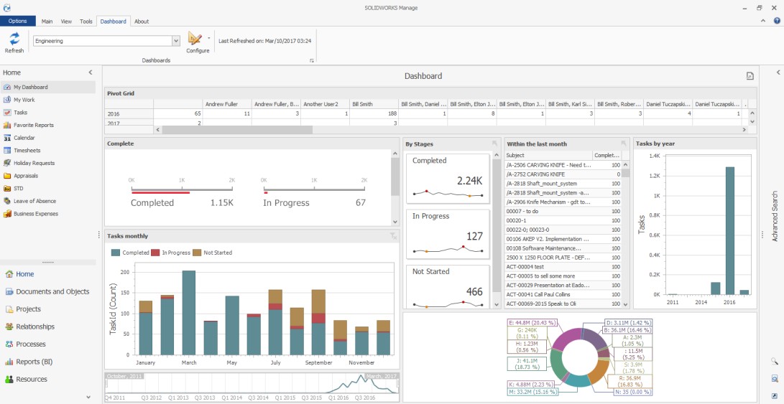Collapse the Home navigation panel
784x404 pixels.
point(90,72)
